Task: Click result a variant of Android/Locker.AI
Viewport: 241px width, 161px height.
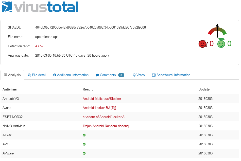Action: point(104,117)
